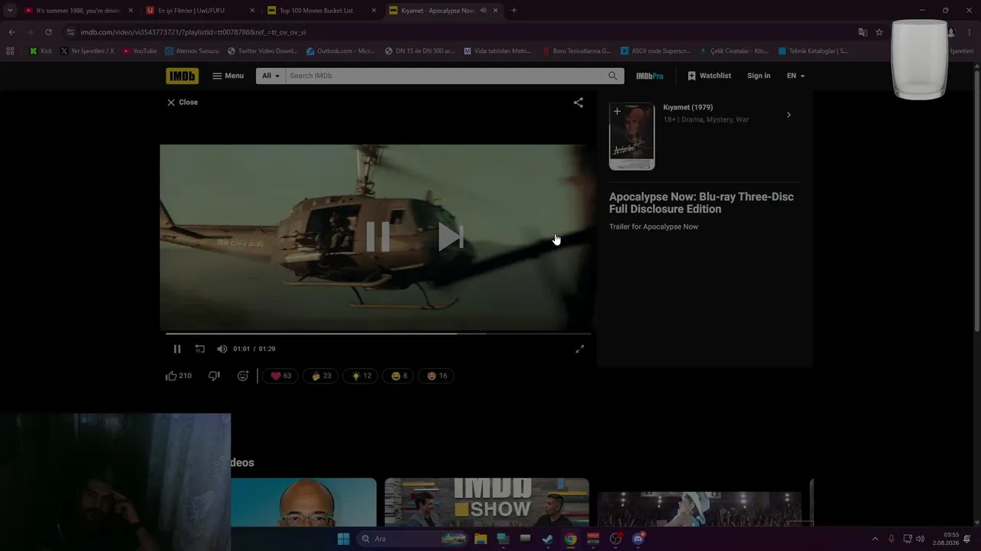The height and width of the screenshot is (551, 981).
Task: Open the IMDb Menu
Action: [x=228, y=76]
